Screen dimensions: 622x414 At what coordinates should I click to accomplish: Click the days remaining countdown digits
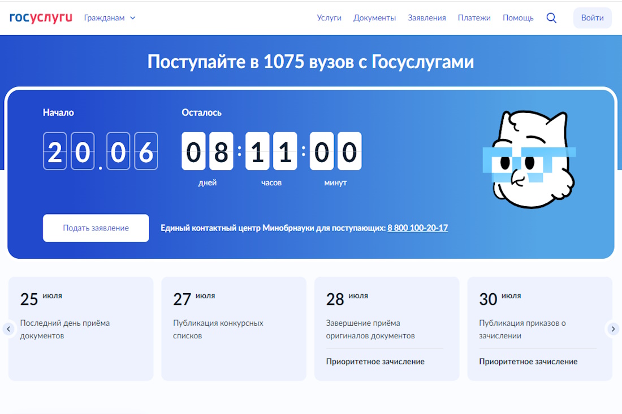(x=207, y=151)
